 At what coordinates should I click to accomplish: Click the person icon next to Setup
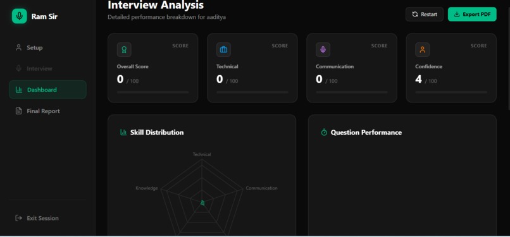click(19, 48)
